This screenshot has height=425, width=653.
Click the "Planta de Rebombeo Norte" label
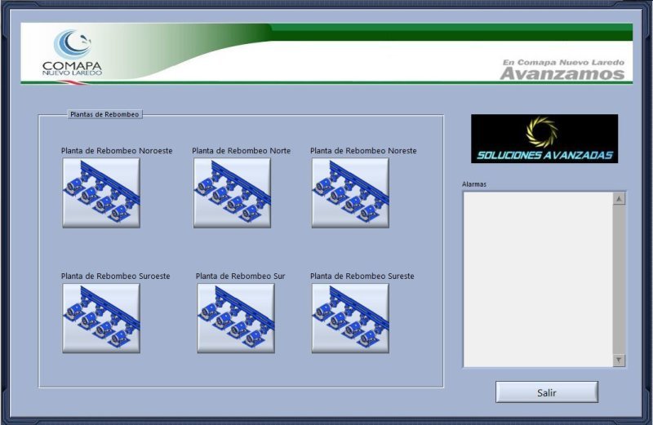(241, 151)
